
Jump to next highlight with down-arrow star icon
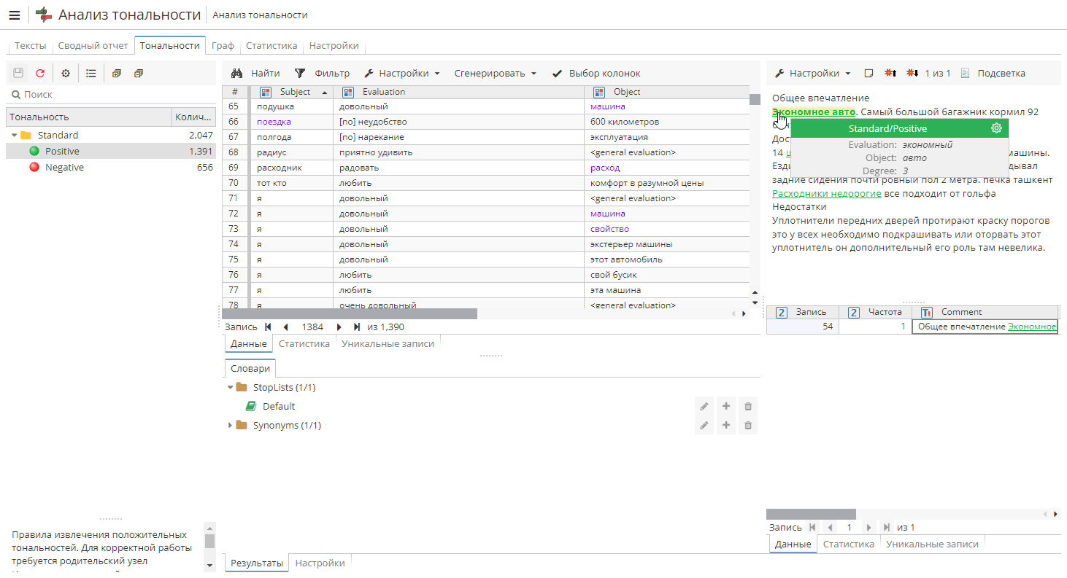[x=912, y=73]
